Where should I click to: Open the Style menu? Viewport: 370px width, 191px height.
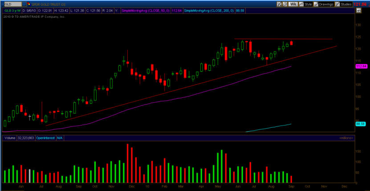click(x=306, y=4)
